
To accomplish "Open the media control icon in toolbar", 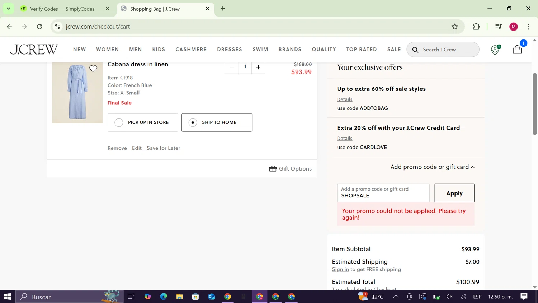I will click(498, 27).
